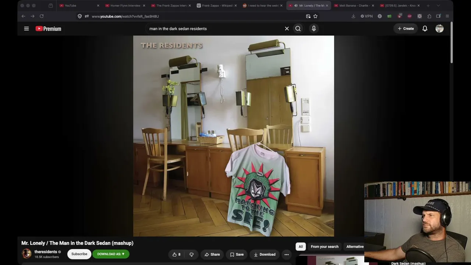Dislike the video with thumbs down
This screenshot has width=471, height=265.
tap(191, 254)
